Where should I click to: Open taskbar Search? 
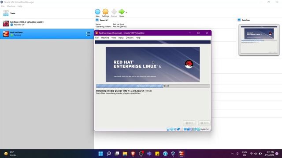(x=109, y=154)
